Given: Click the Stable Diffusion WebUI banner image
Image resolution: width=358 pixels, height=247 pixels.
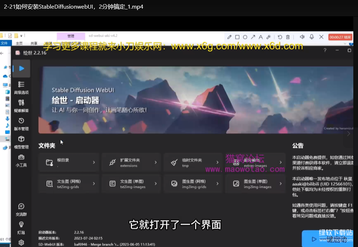Looking at the screenshot, I should point(196,100).
